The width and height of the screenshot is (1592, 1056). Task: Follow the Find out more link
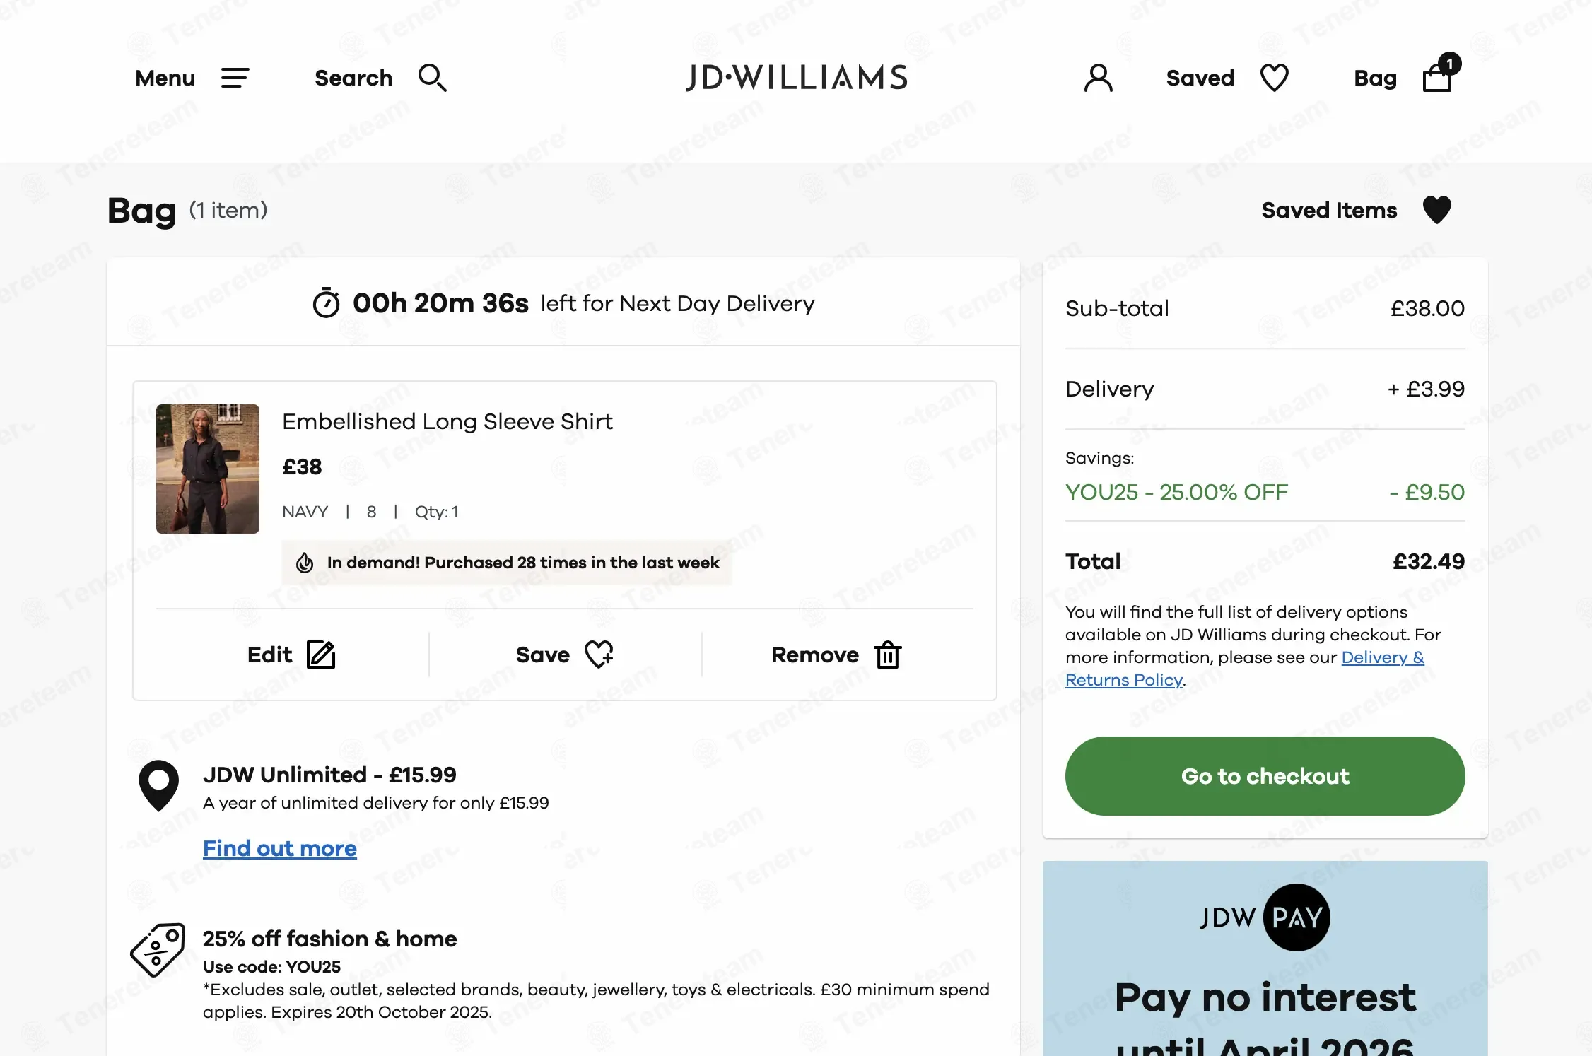279,848
